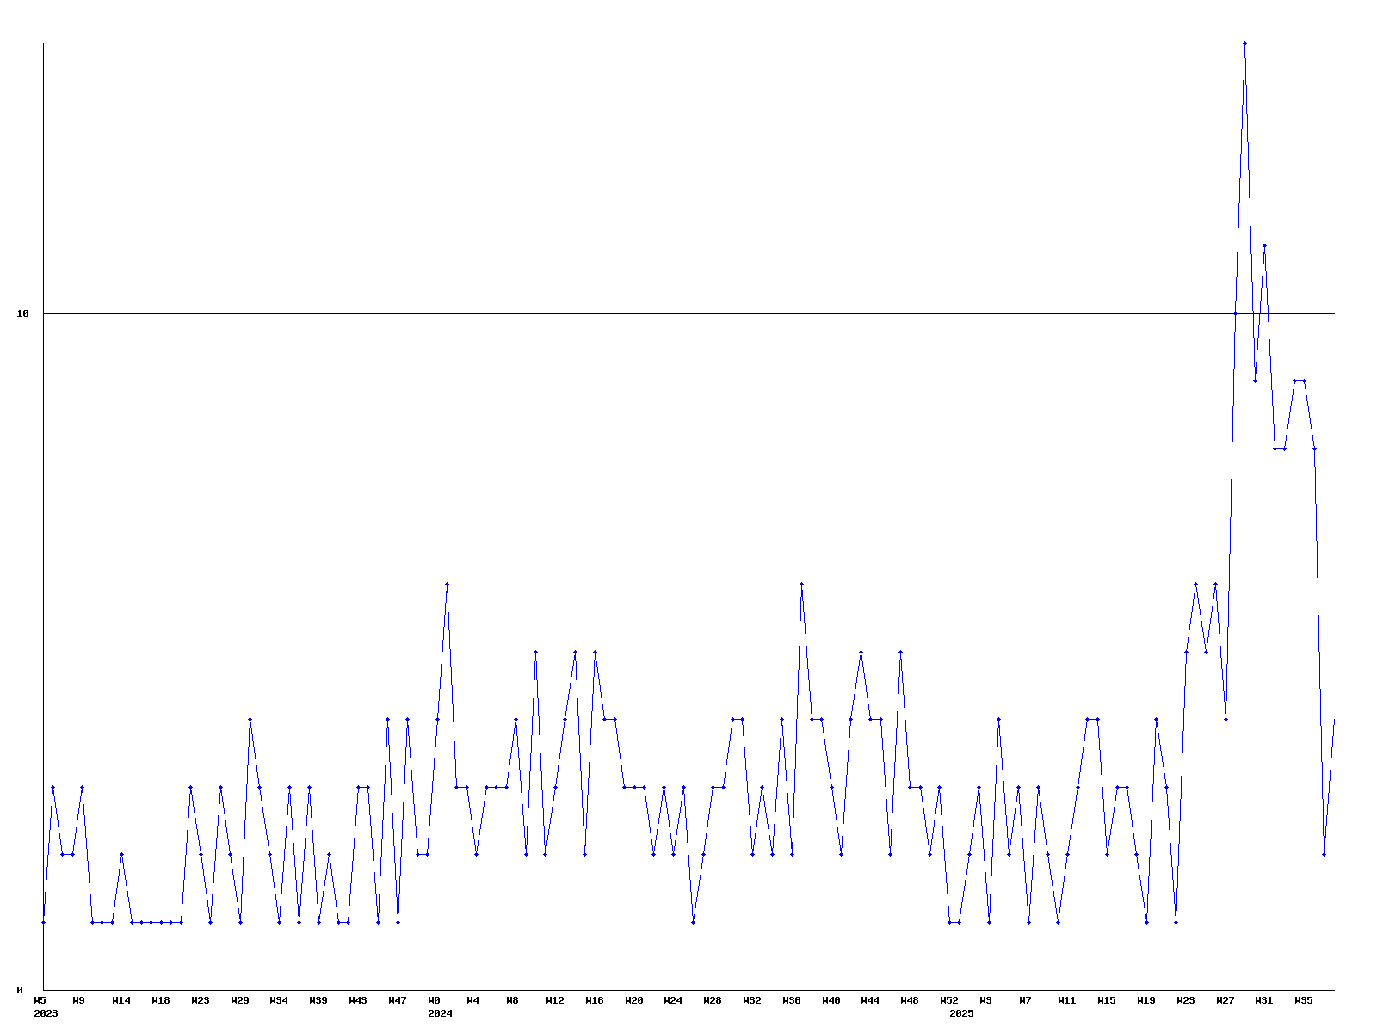
Task: Click the W29 x-axis label
Action: click(x=240, y=1000)
